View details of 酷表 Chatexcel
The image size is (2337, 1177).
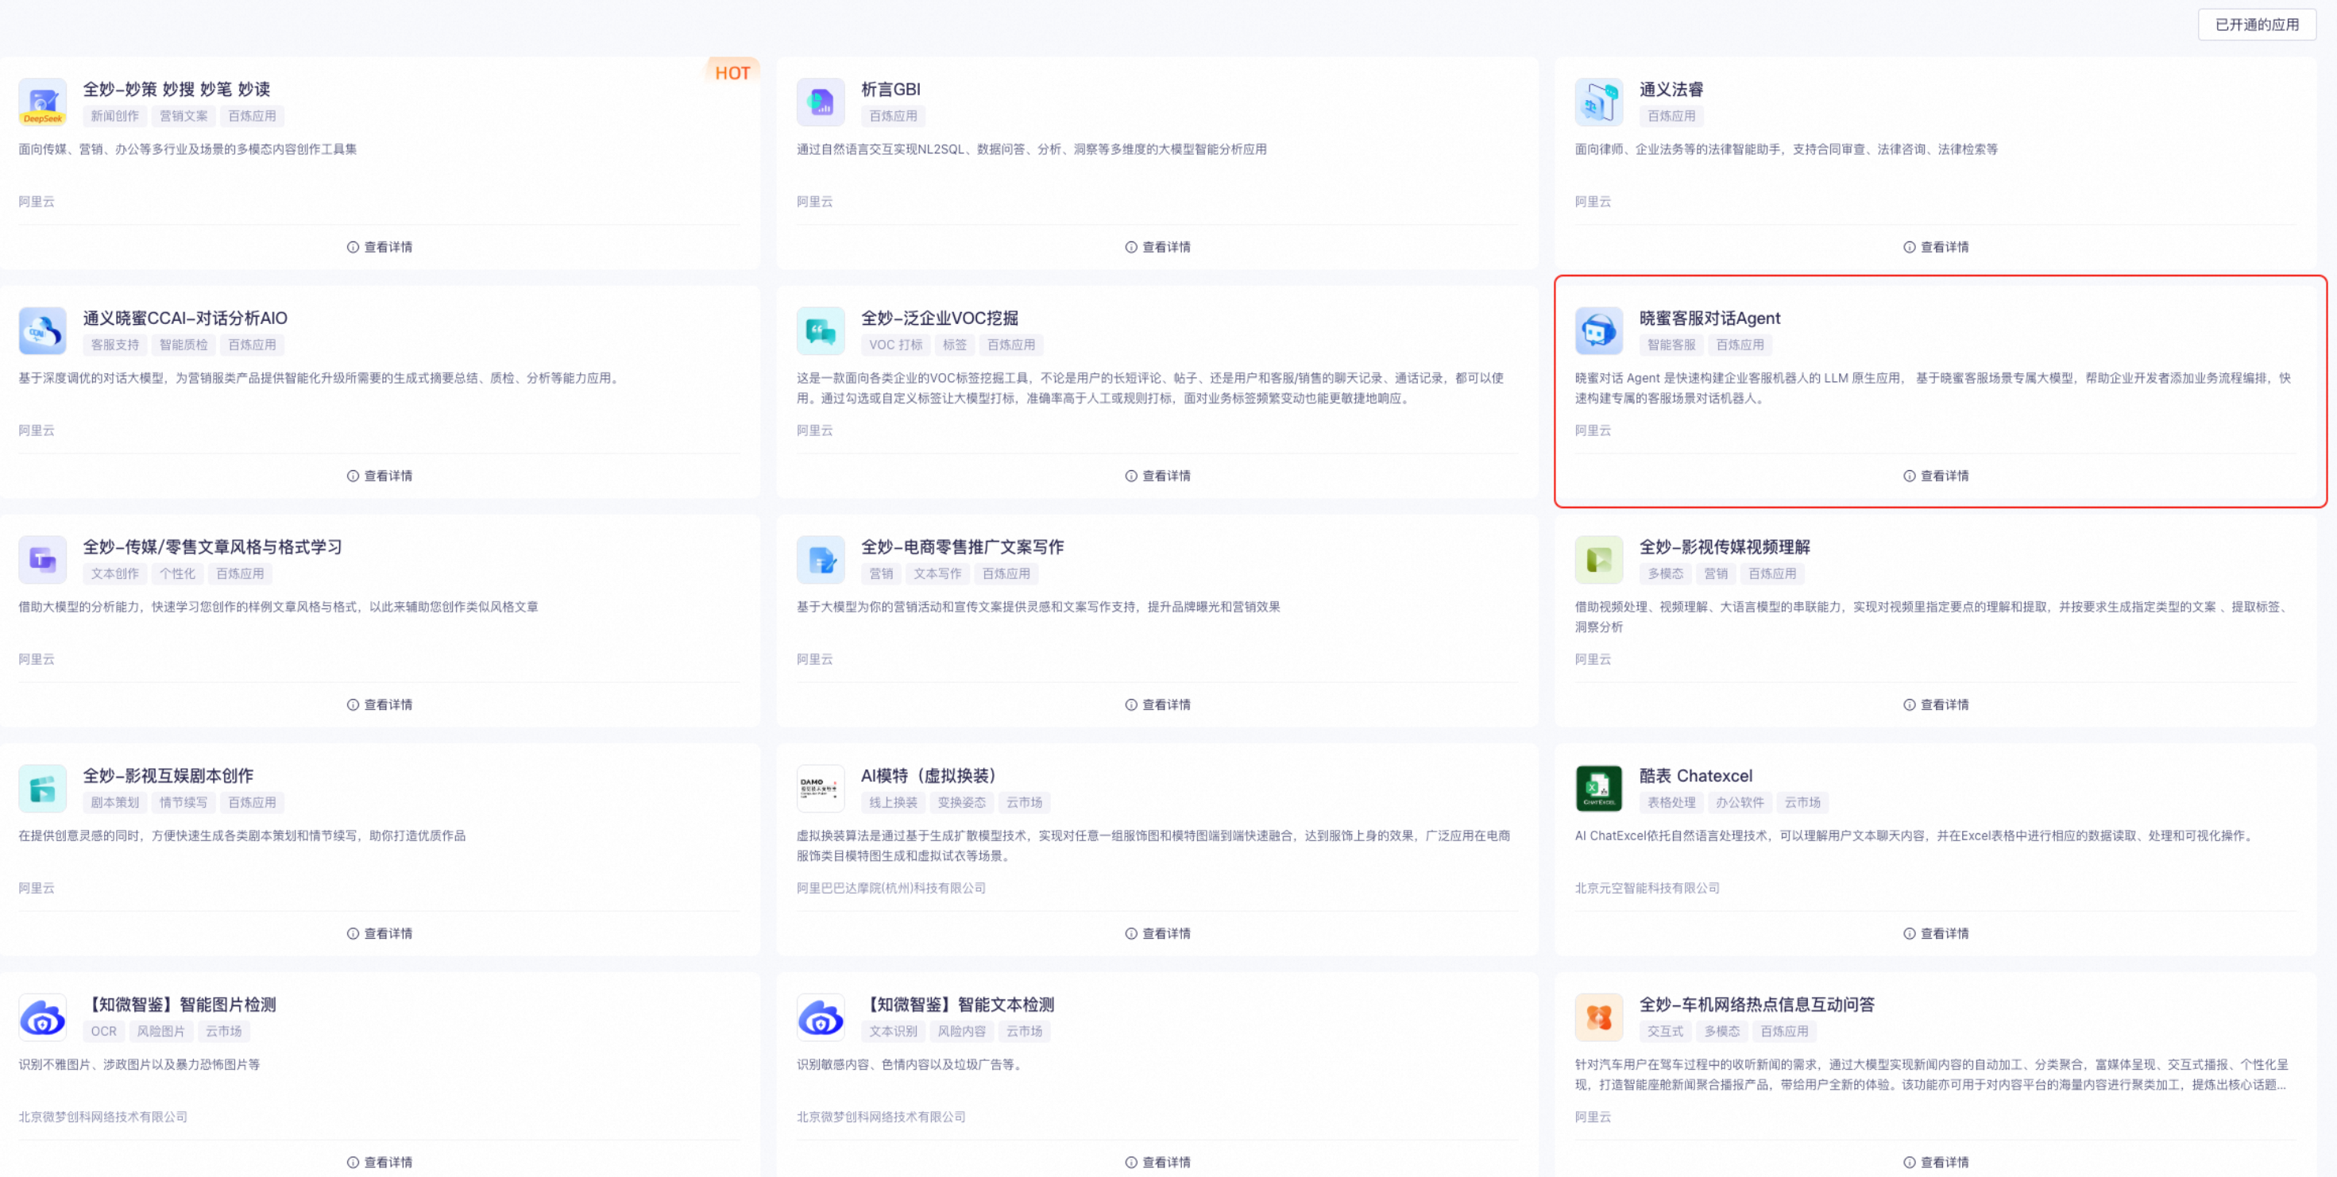point(1936,933)
